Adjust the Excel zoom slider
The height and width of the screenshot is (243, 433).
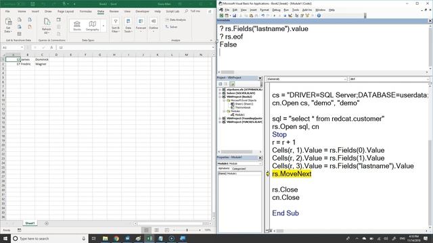pyautogui.click(x=187, y=230)
